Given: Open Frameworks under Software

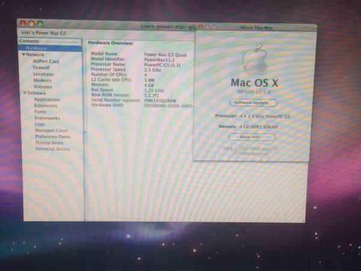Looking at the screenshot, I should point(48,118).
